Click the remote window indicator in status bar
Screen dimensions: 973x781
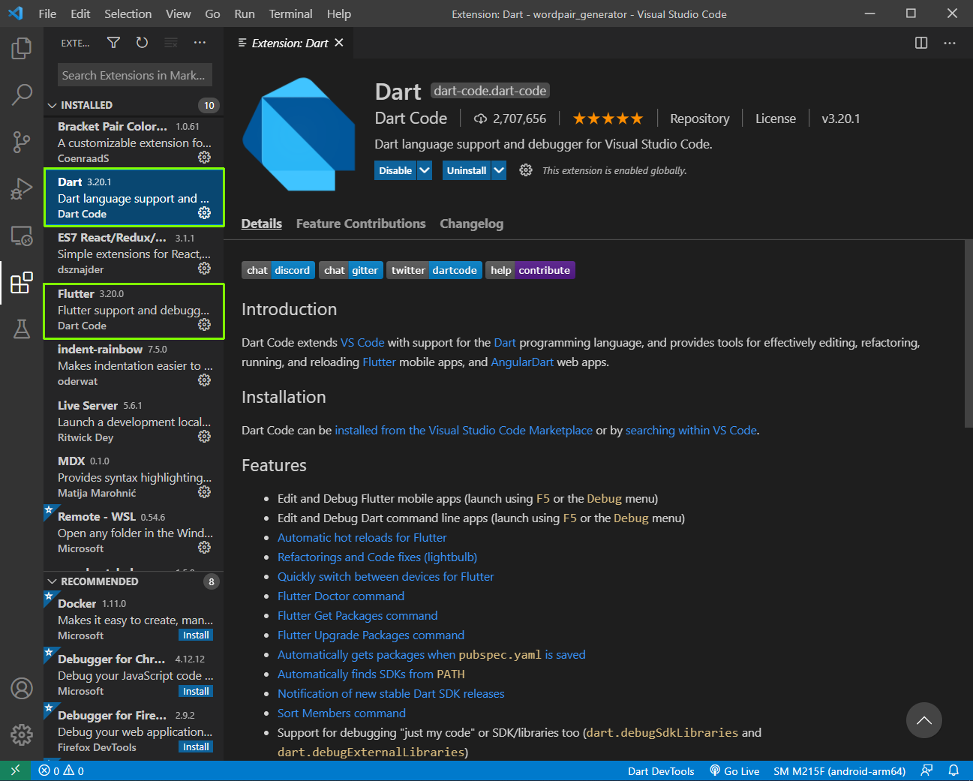(x=16, y=770)
